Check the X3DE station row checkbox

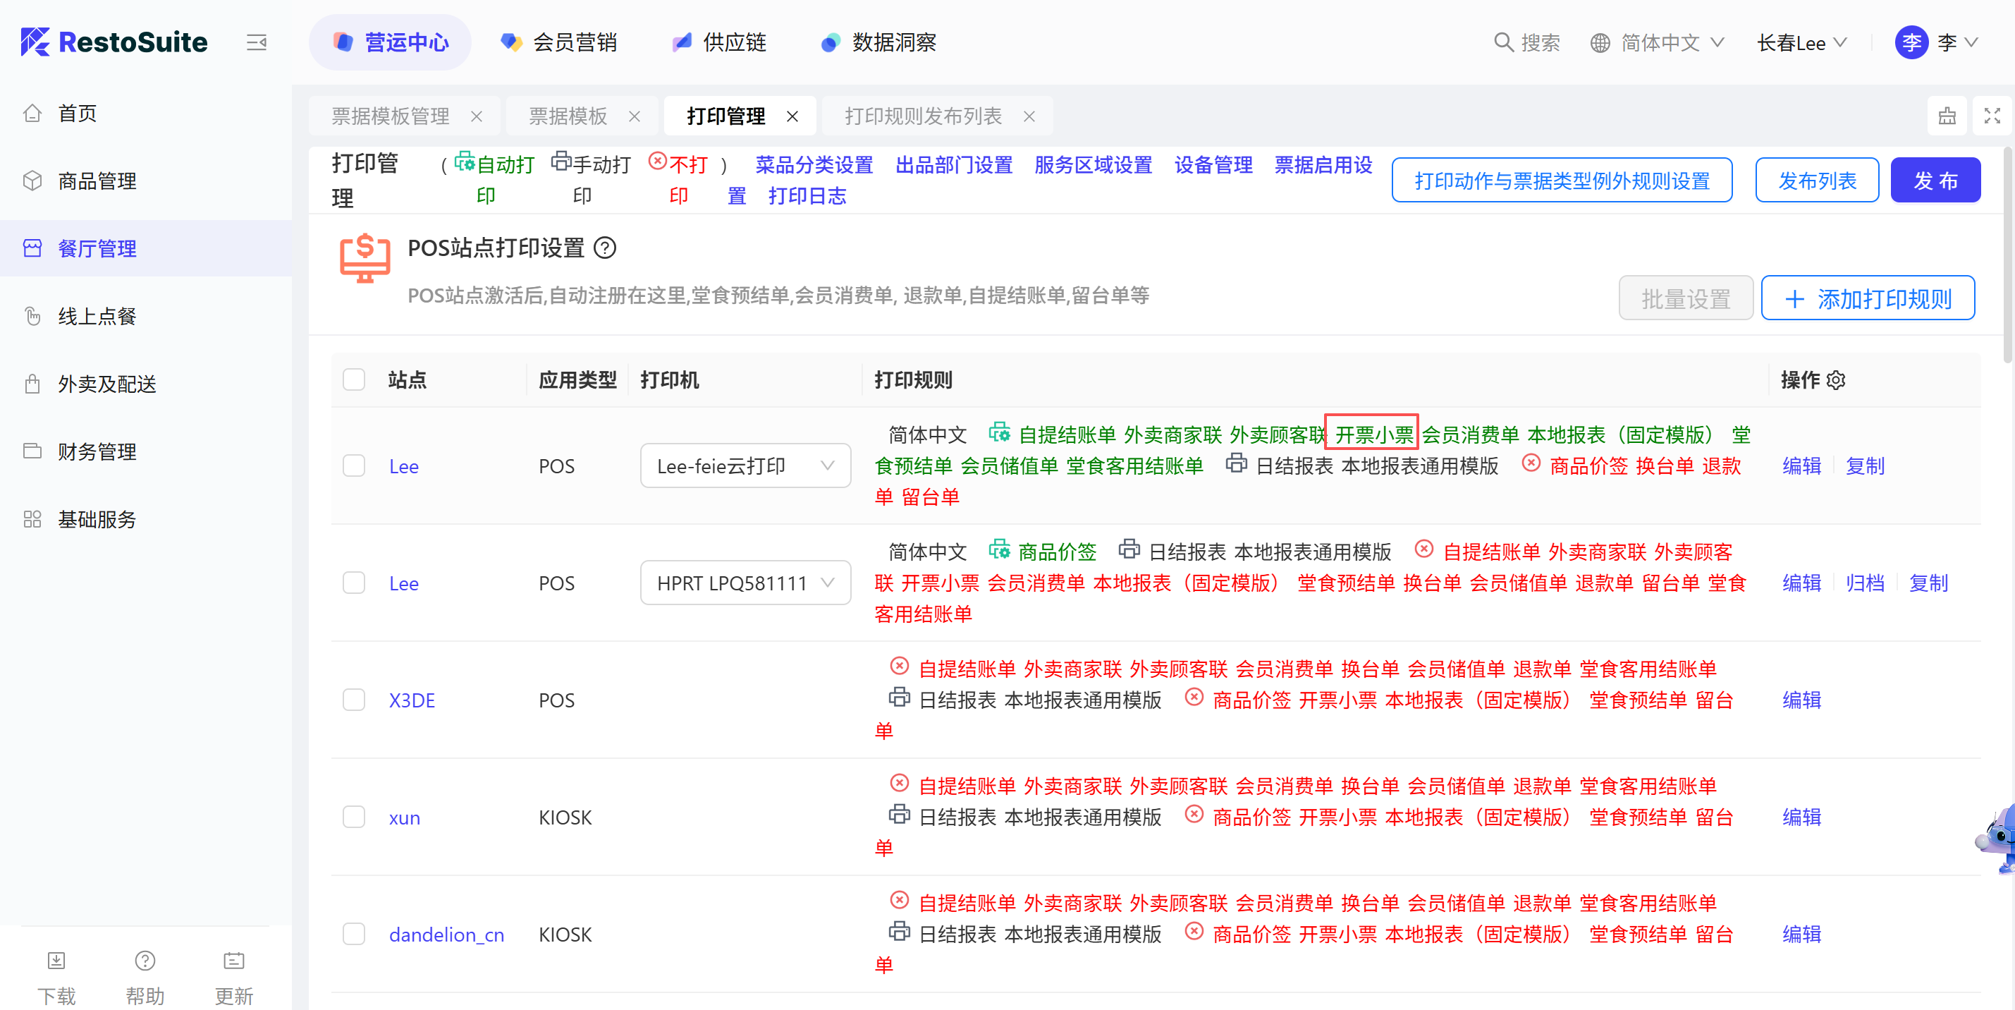355,700
